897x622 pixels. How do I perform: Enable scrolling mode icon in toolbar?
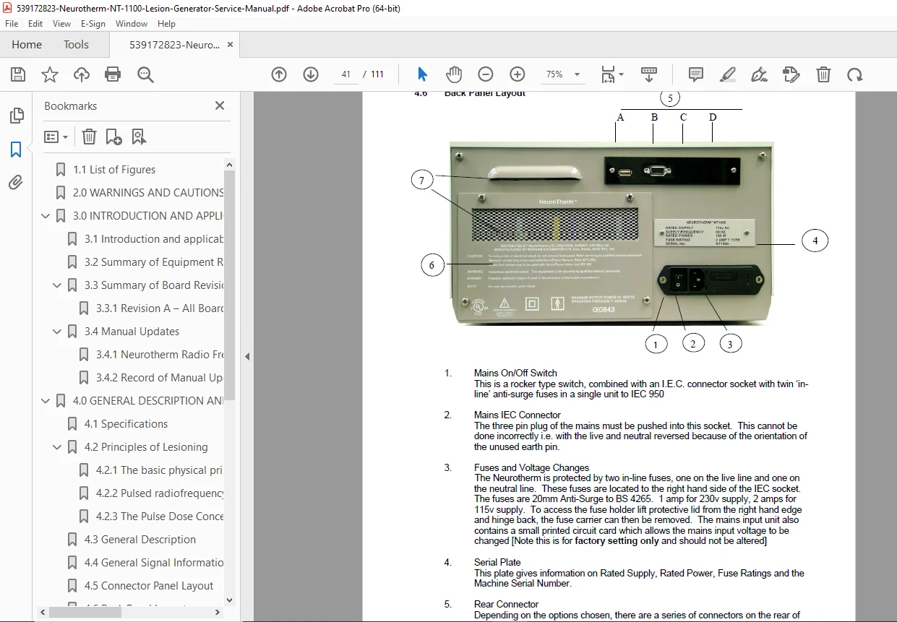tap(649, 74)
